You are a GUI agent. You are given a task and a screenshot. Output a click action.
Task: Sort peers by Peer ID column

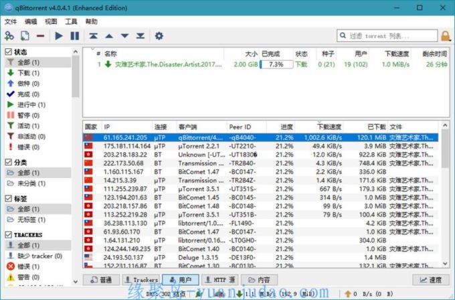246,127
